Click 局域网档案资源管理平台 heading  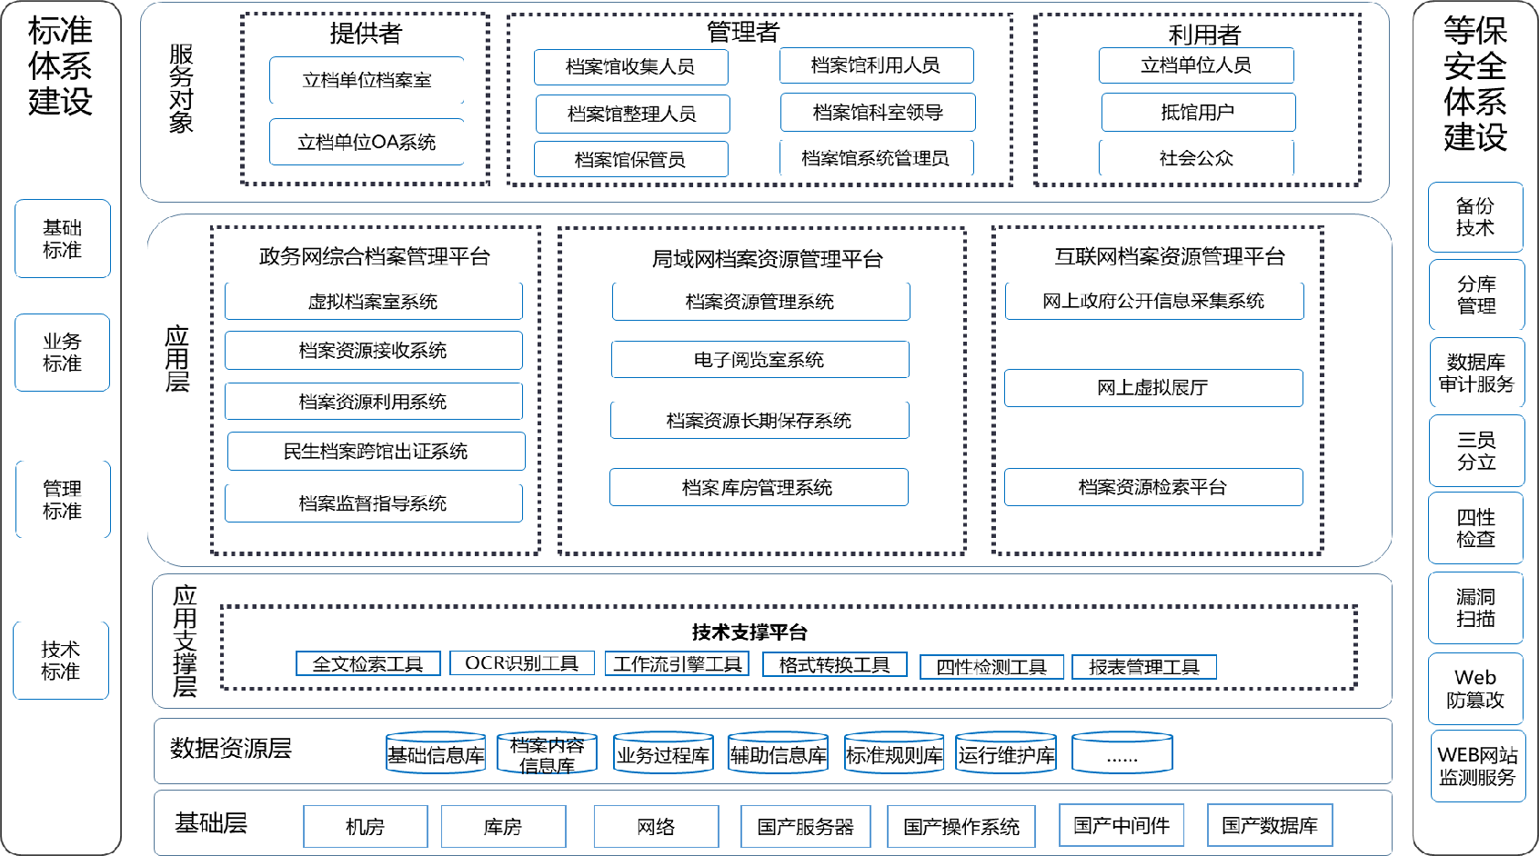point(768,260)
